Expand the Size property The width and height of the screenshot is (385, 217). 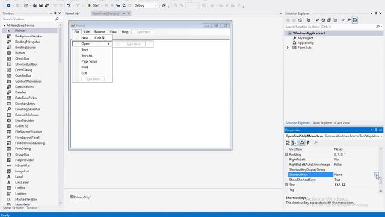(286, 185)
